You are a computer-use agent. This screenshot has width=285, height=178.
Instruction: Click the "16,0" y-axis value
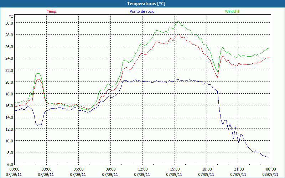tap(9, 105)
